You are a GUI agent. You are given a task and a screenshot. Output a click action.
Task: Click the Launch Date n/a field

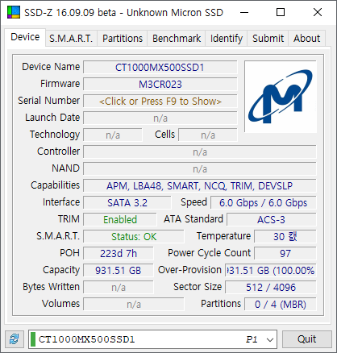click(160, 118)
